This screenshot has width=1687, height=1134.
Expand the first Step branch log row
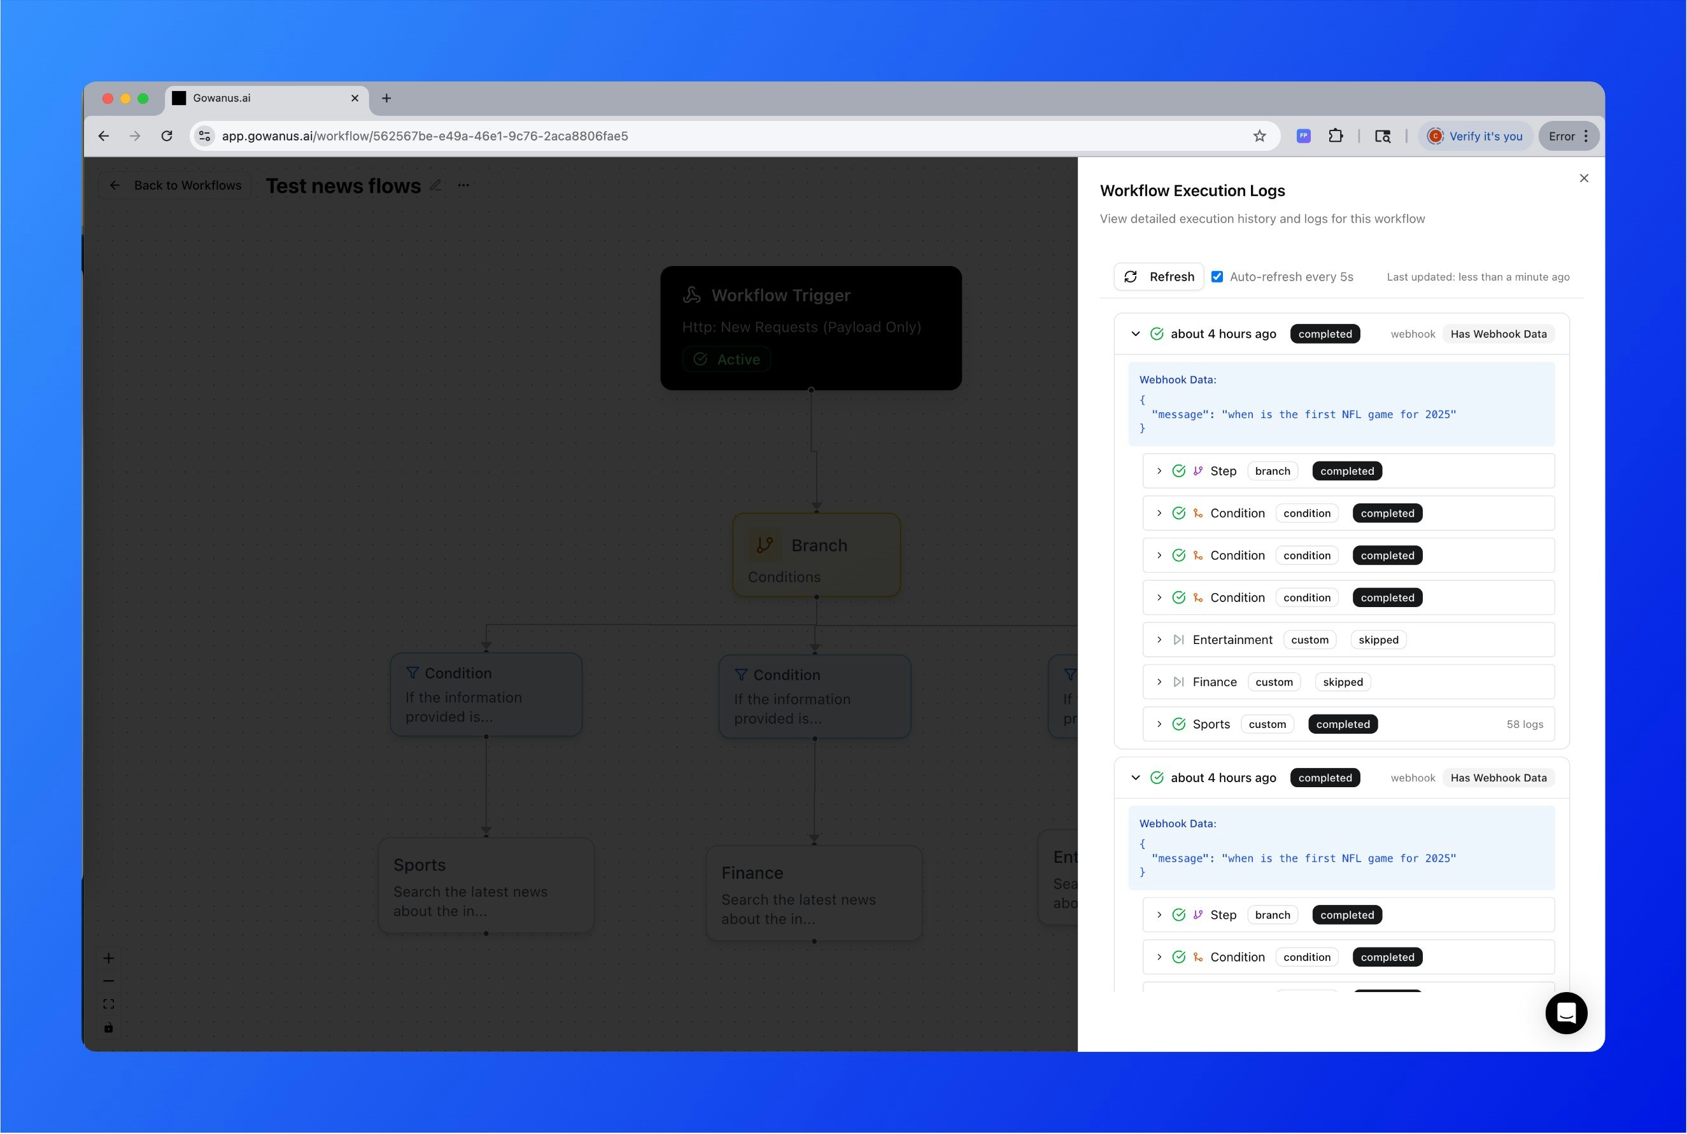click(1159, 472)
